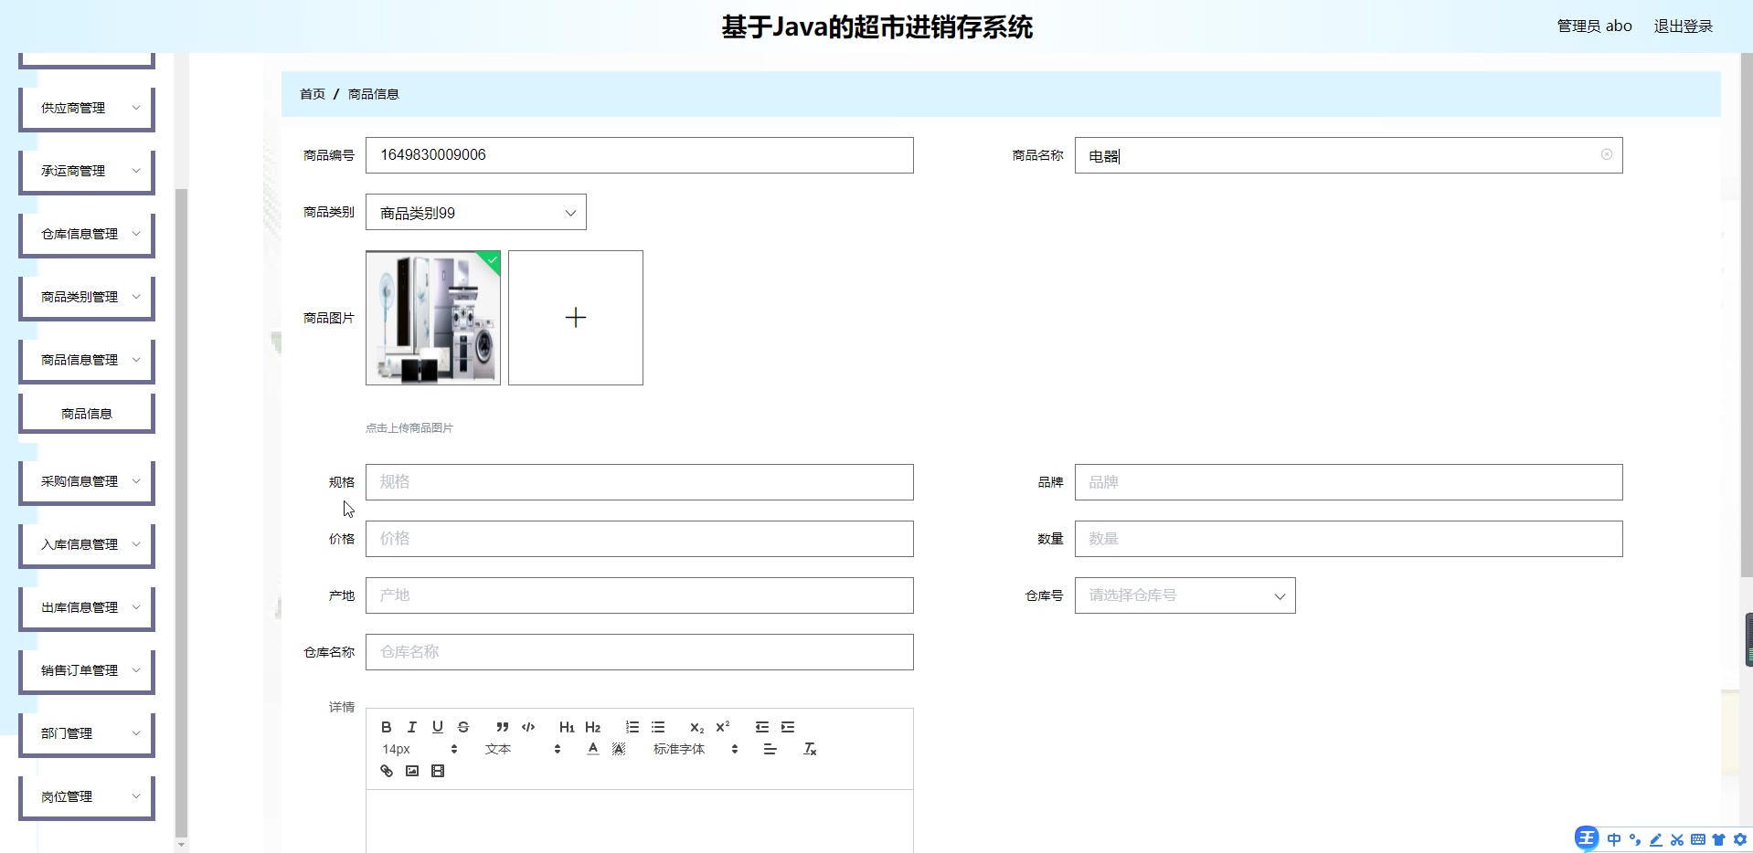
Task: Toggle underline formatting in detail editor
Action: tap(438, 727)
